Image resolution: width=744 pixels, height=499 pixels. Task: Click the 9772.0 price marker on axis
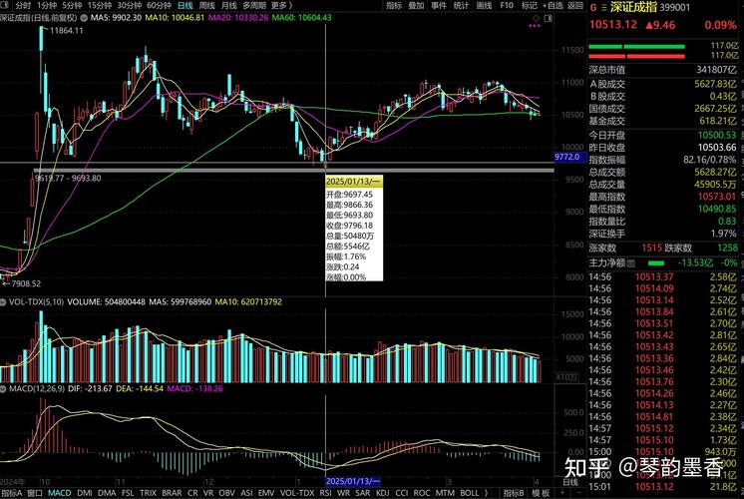566,158
